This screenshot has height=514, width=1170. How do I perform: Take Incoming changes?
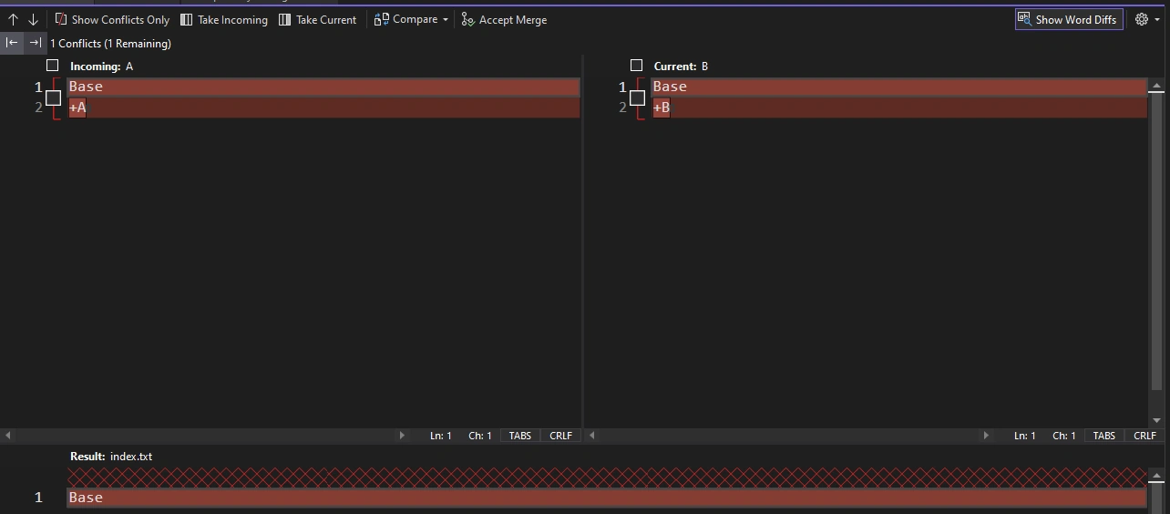[224, 19]
